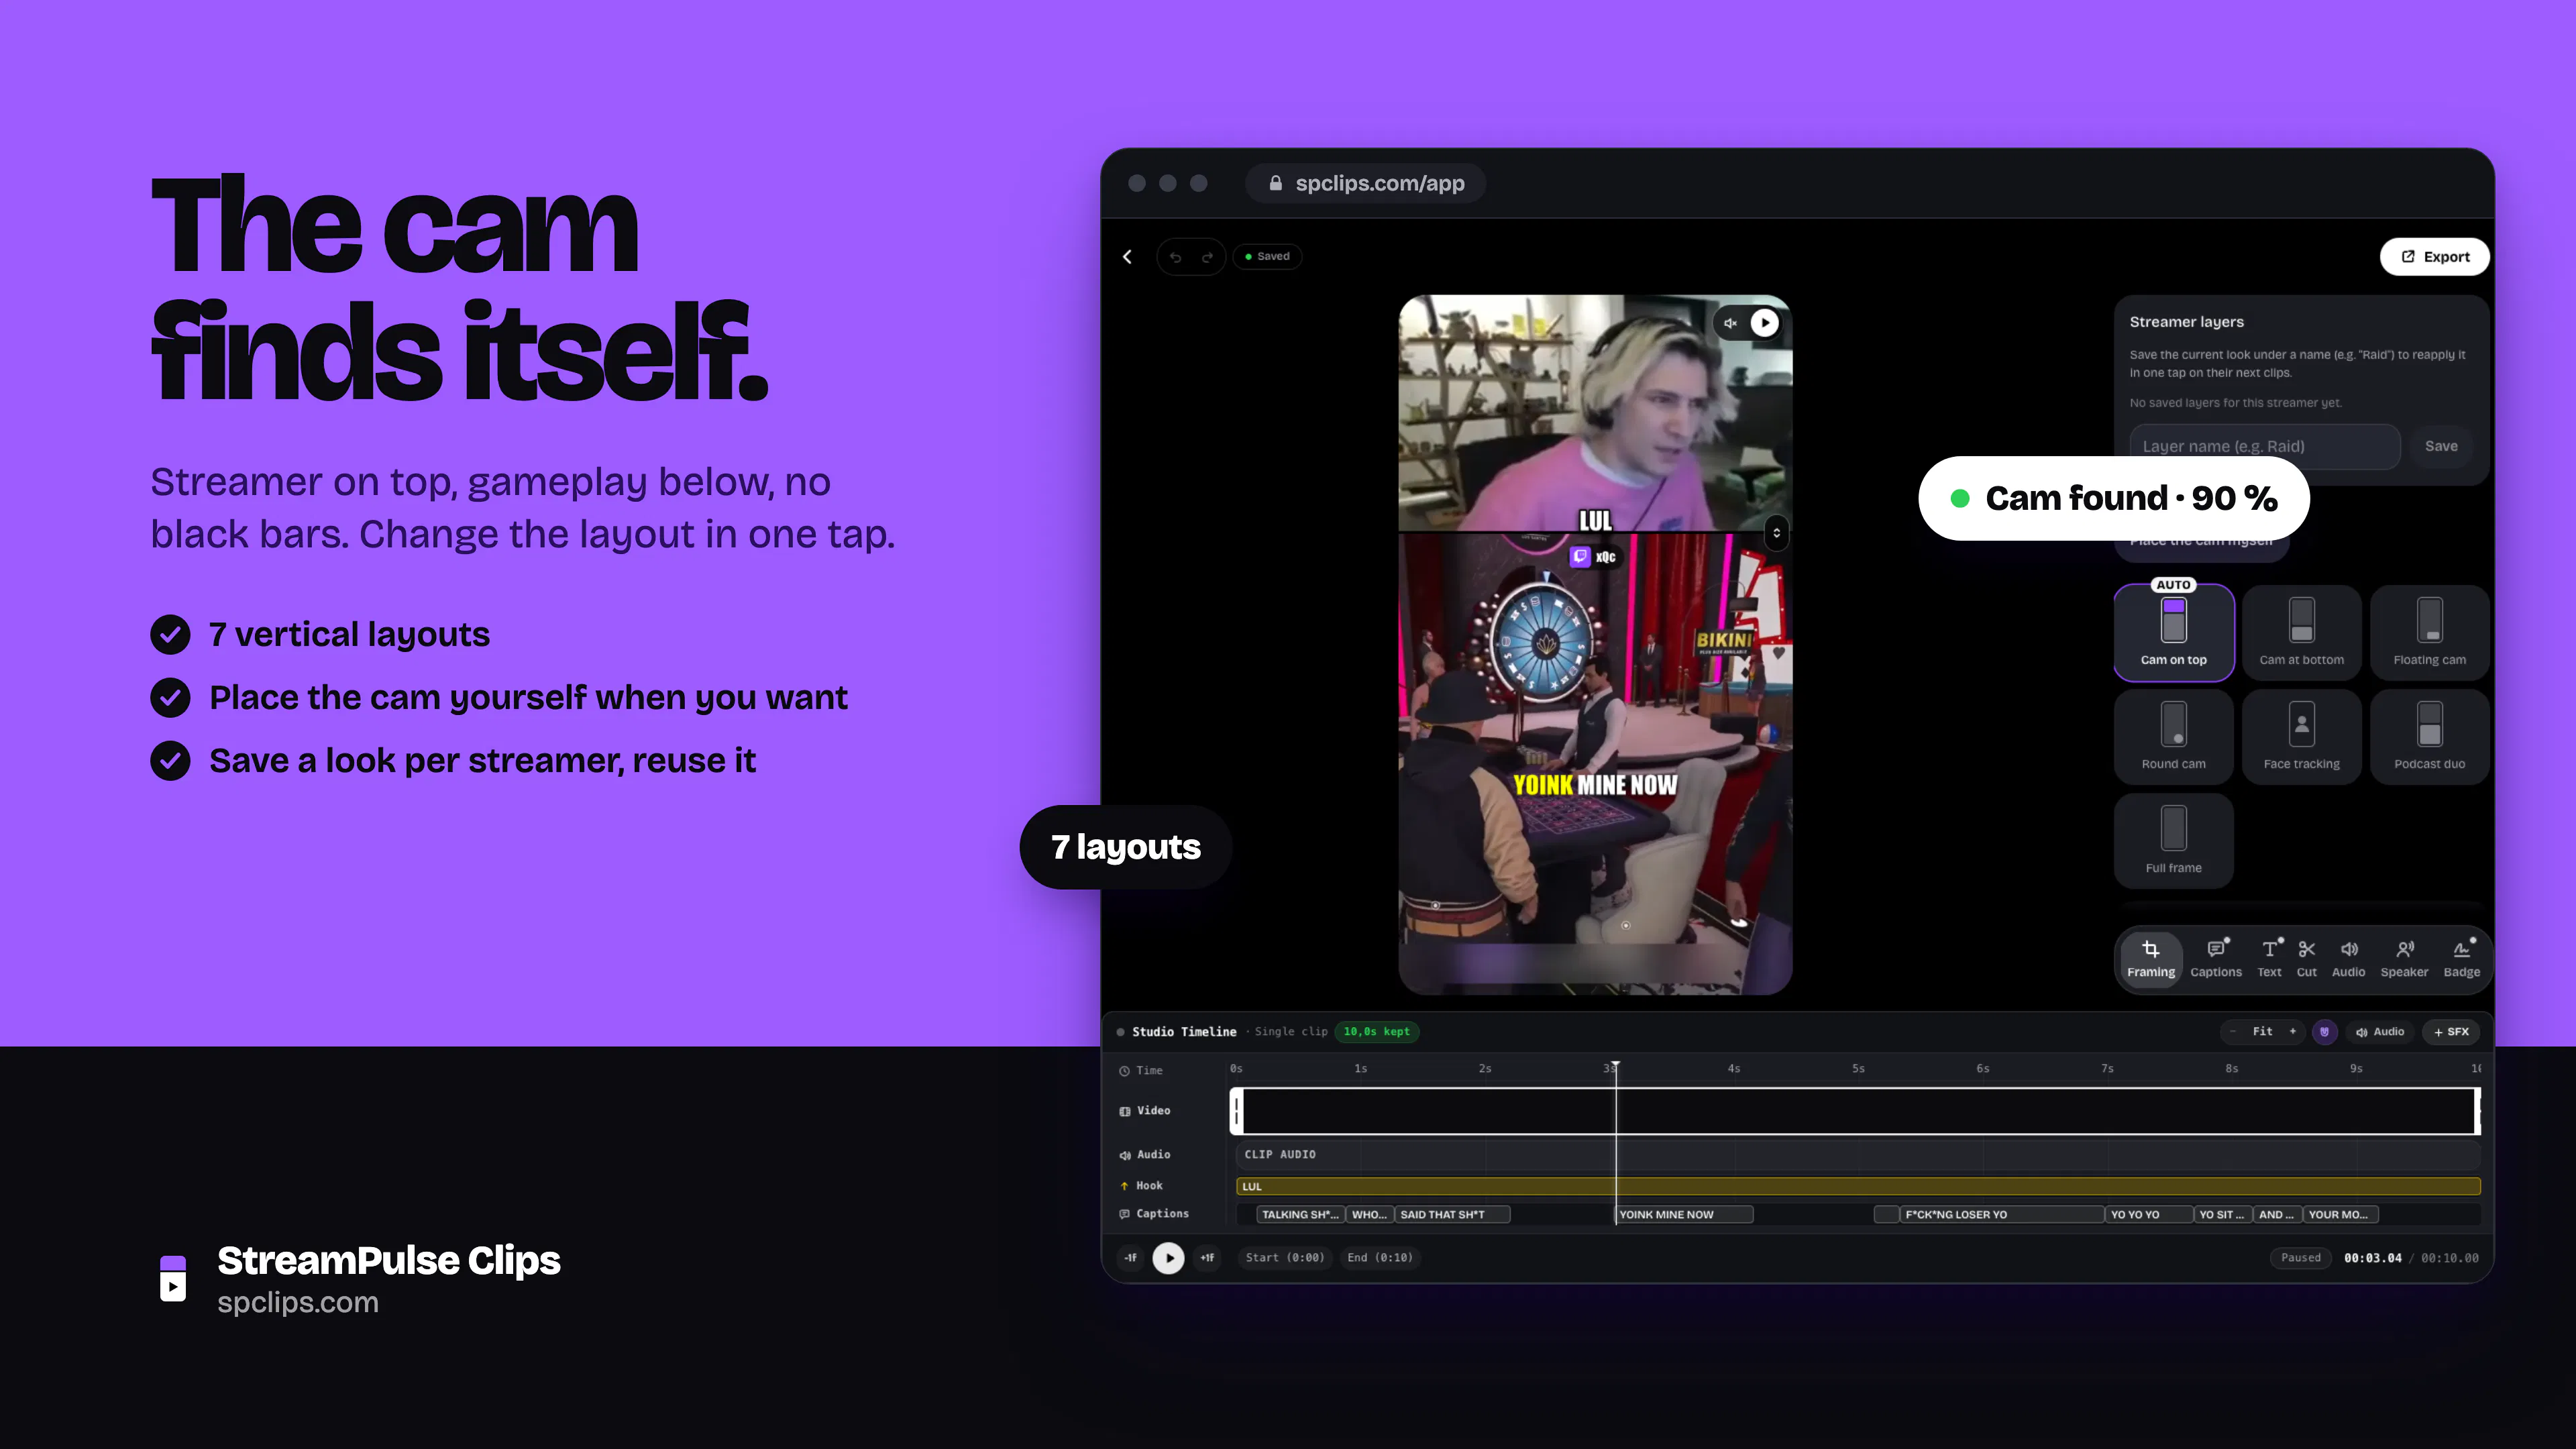Play the video preview from the overlay button
Image resolution: width=2576 pixels, height=1449 pixels.
[x=1765, y=323]
